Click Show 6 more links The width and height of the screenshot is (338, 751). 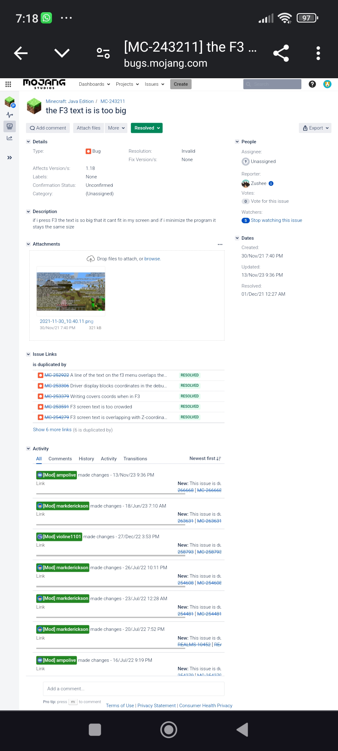pos(52,430)
